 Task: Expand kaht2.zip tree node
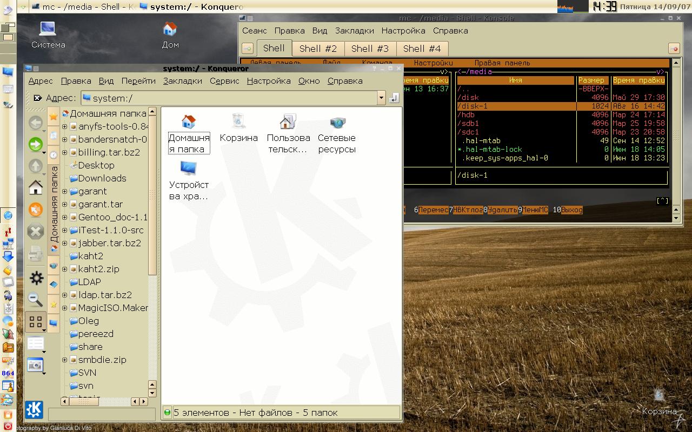pyautogui.click(x=64, y=269)
